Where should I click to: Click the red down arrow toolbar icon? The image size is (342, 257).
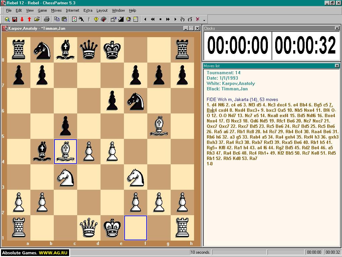pos(22,19)
